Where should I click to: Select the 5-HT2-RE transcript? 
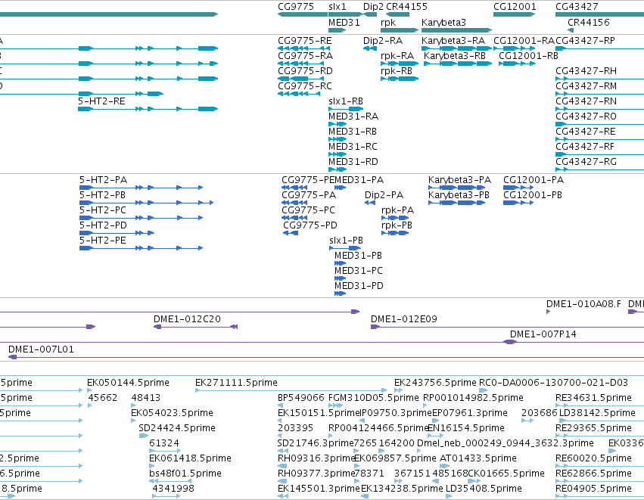click(148, 109)
